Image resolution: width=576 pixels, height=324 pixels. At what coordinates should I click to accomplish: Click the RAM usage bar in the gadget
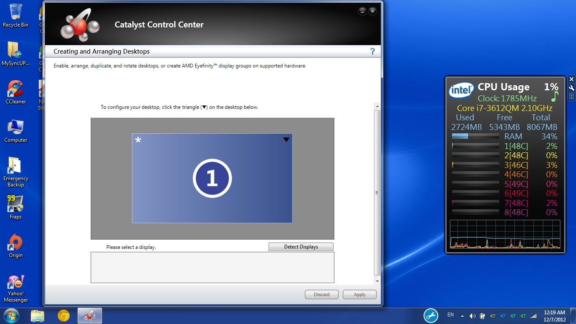click(x=476, y=136)
